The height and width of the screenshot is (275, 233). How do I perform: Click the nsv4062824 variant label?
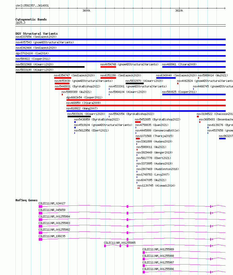[x=205, y=81]
